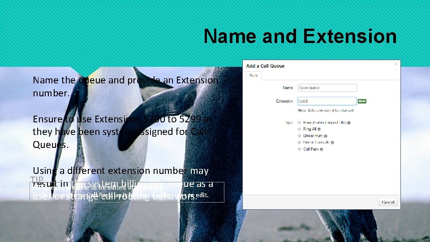This screenshot has height=242, width=430.
Task: Show help icon next to Ring All
Action: (319, 129)
